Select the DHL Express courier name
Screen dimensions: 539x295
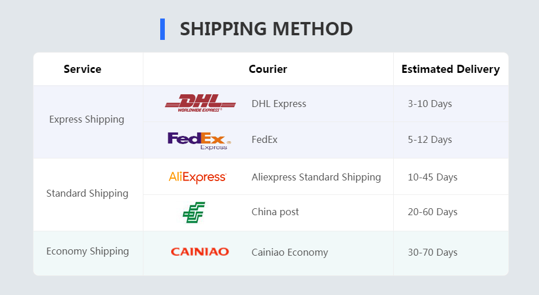pyautogui.click(x=279, y=104)
